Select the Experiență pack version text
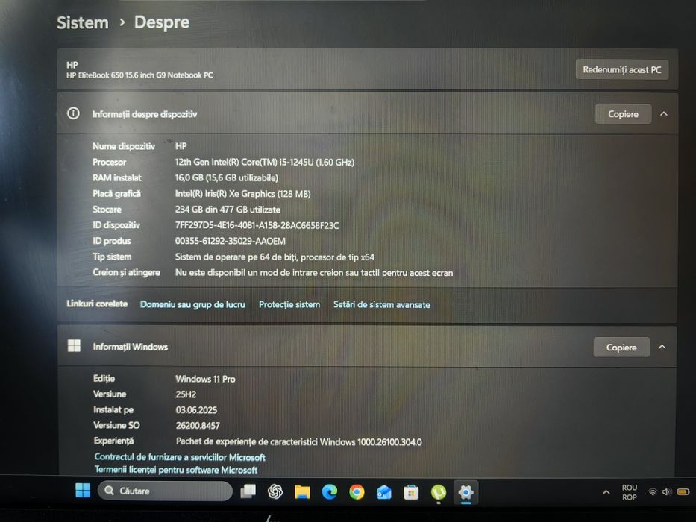 tap(298, 442)
